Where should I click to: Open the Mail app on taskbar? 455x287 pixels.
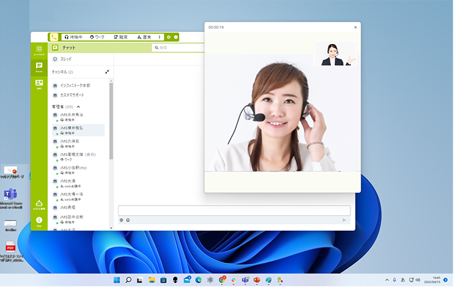[187, 280]
